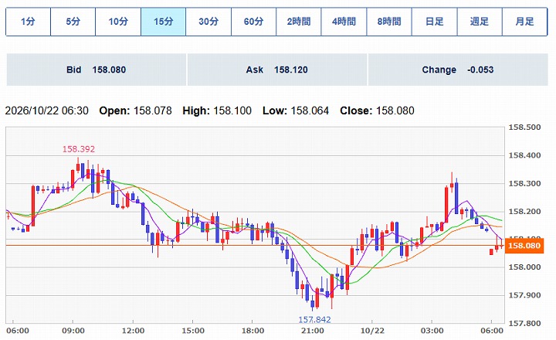Click the orange 158.080 current price tag
The height and width of the screenshot is (340, 556).
(x=524, y=246)
